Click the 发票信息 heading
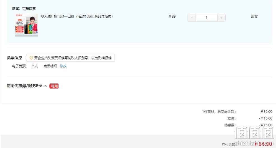 pyautogui.click(x=15, y=58)
